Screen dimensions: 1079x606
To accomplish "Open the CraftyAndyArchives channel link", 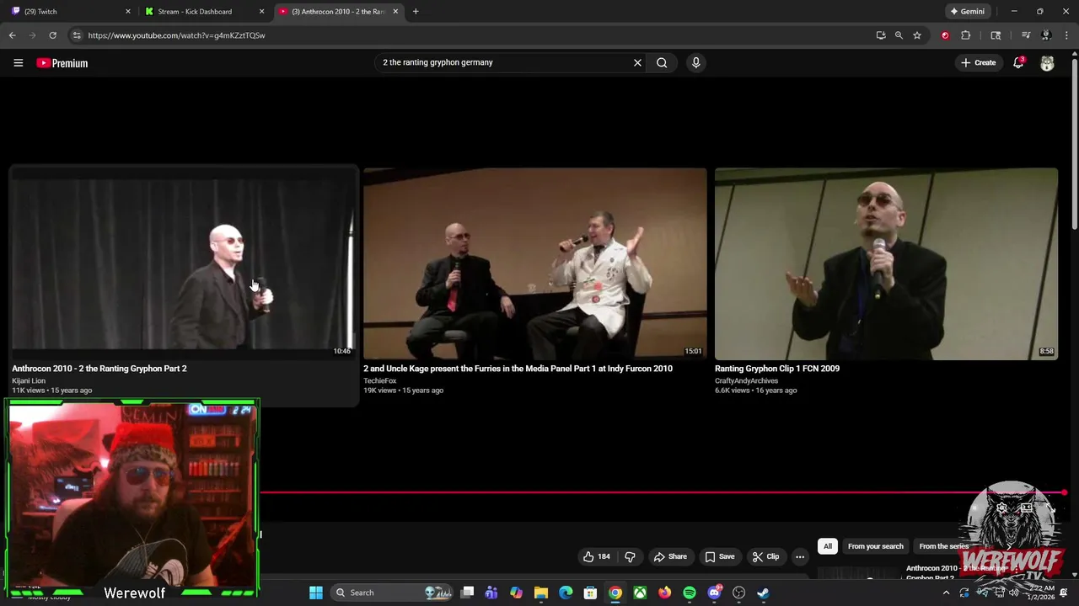I will (x=746, y=380).
